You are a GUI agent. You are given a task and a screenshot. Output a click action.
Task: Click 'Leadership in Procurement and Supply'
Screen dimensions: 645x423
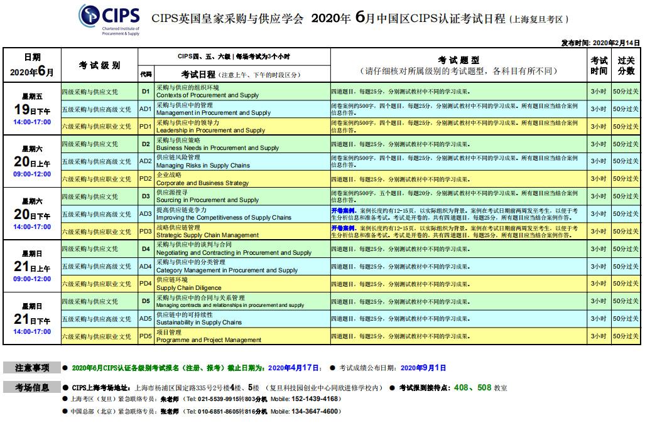pos(210,131)
